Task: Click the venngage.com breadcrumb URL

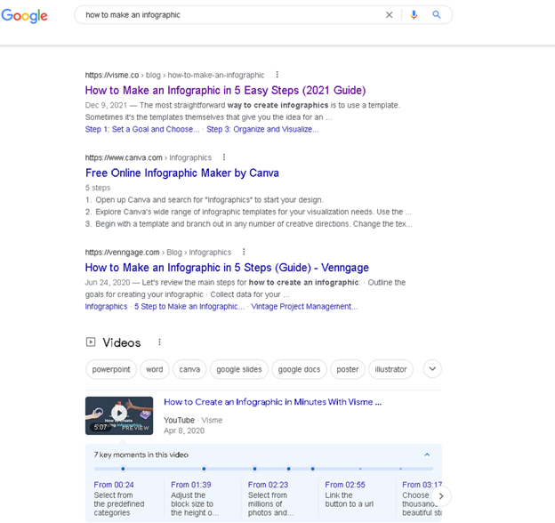Action: pos(157,253)
